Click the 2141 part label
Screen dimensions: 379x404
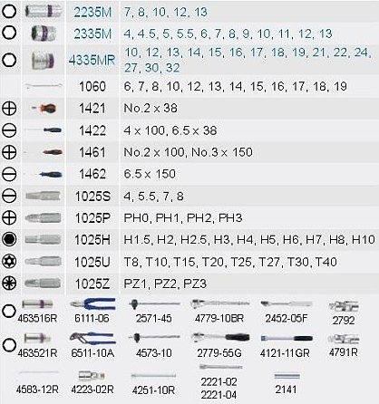286,390
